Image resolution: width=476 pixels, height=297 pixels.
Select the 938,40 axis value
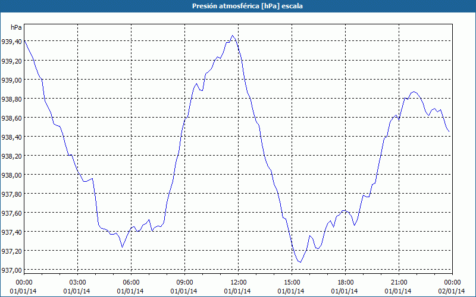(x=12, y=137)
